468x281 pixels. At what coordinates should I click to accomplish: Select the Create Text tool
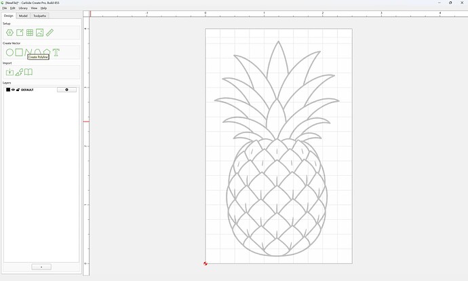click(56, 52)
